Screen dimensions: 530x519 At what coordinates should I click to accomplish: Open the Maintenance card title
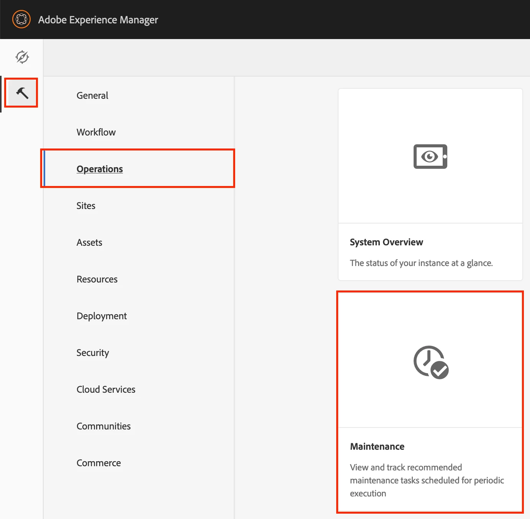click(377, 447)
